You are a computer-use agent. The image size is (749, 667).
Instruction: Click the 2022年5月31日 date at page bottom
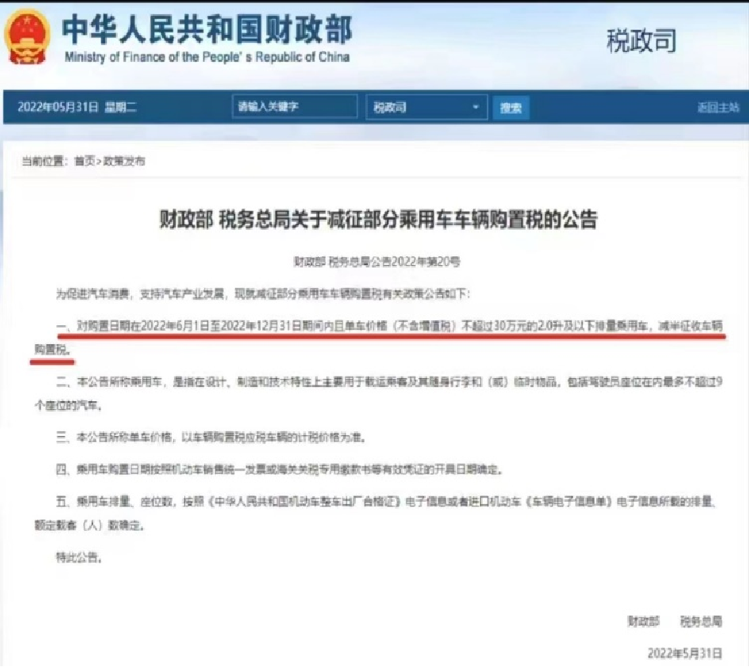pos(684,653)
